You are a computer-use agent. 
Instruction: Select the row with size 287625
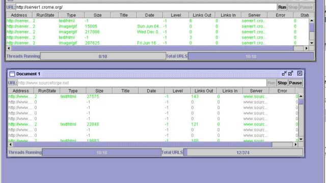tap(157, 43)
